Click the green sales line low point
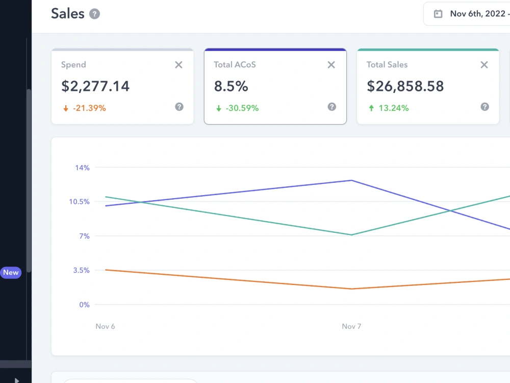Viewport: 510px width, 383px height. coord(351,235)
